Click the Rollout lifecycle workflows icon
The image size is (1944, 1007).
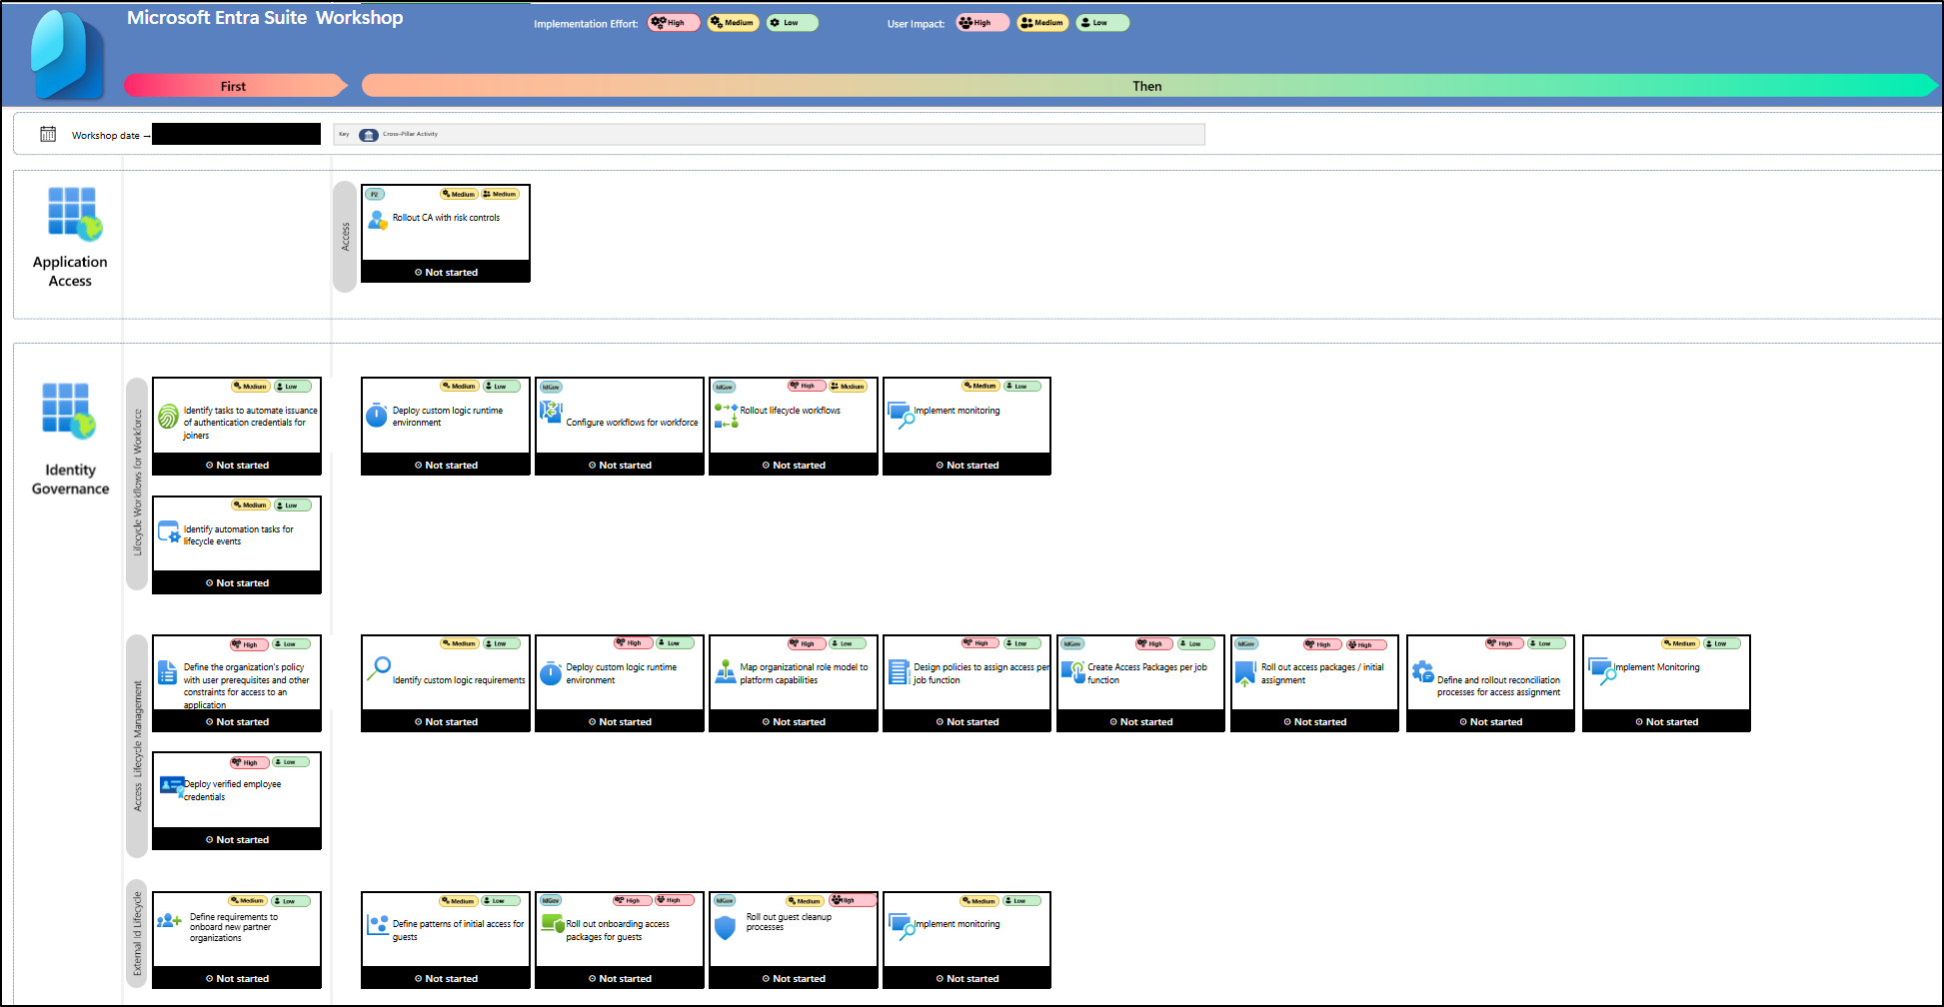click(726, 416)
